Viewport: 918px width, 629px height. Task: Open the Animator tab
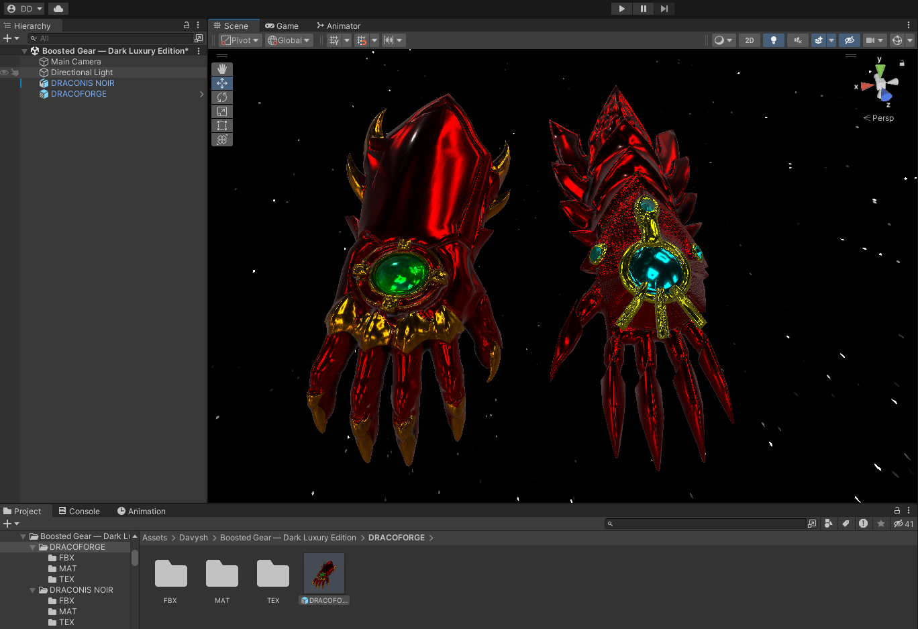(x=339, y=26)
